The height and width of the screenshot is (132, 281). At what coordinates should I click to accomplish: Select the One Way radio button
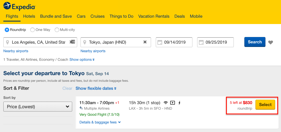(32, 30)
